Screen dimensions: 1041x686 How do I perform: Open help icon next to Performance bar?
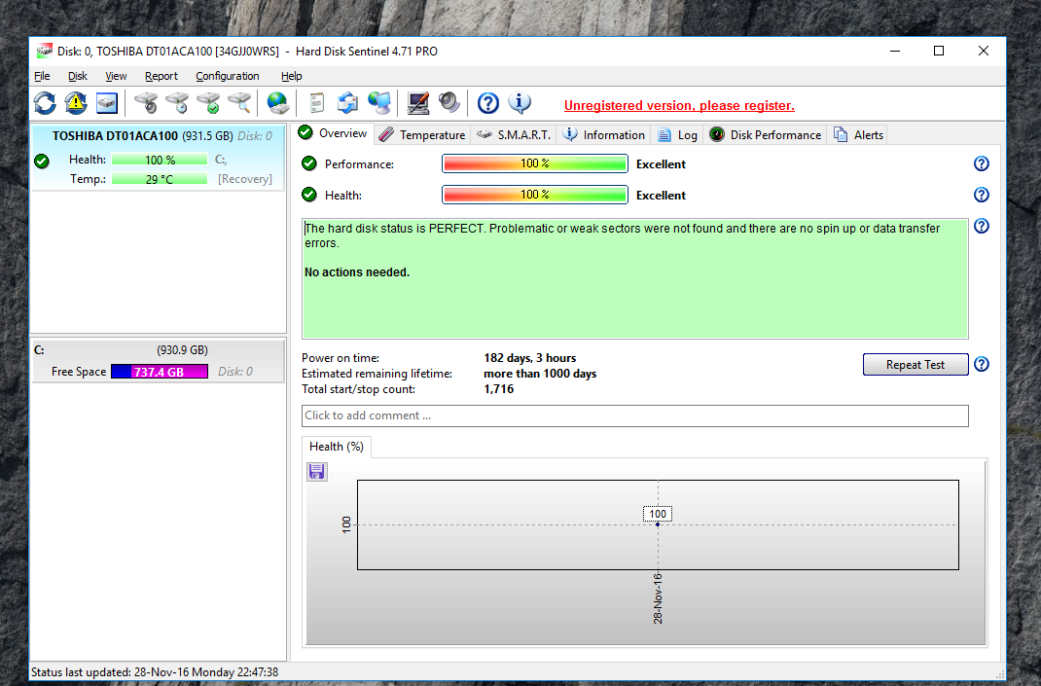(981, 164)
